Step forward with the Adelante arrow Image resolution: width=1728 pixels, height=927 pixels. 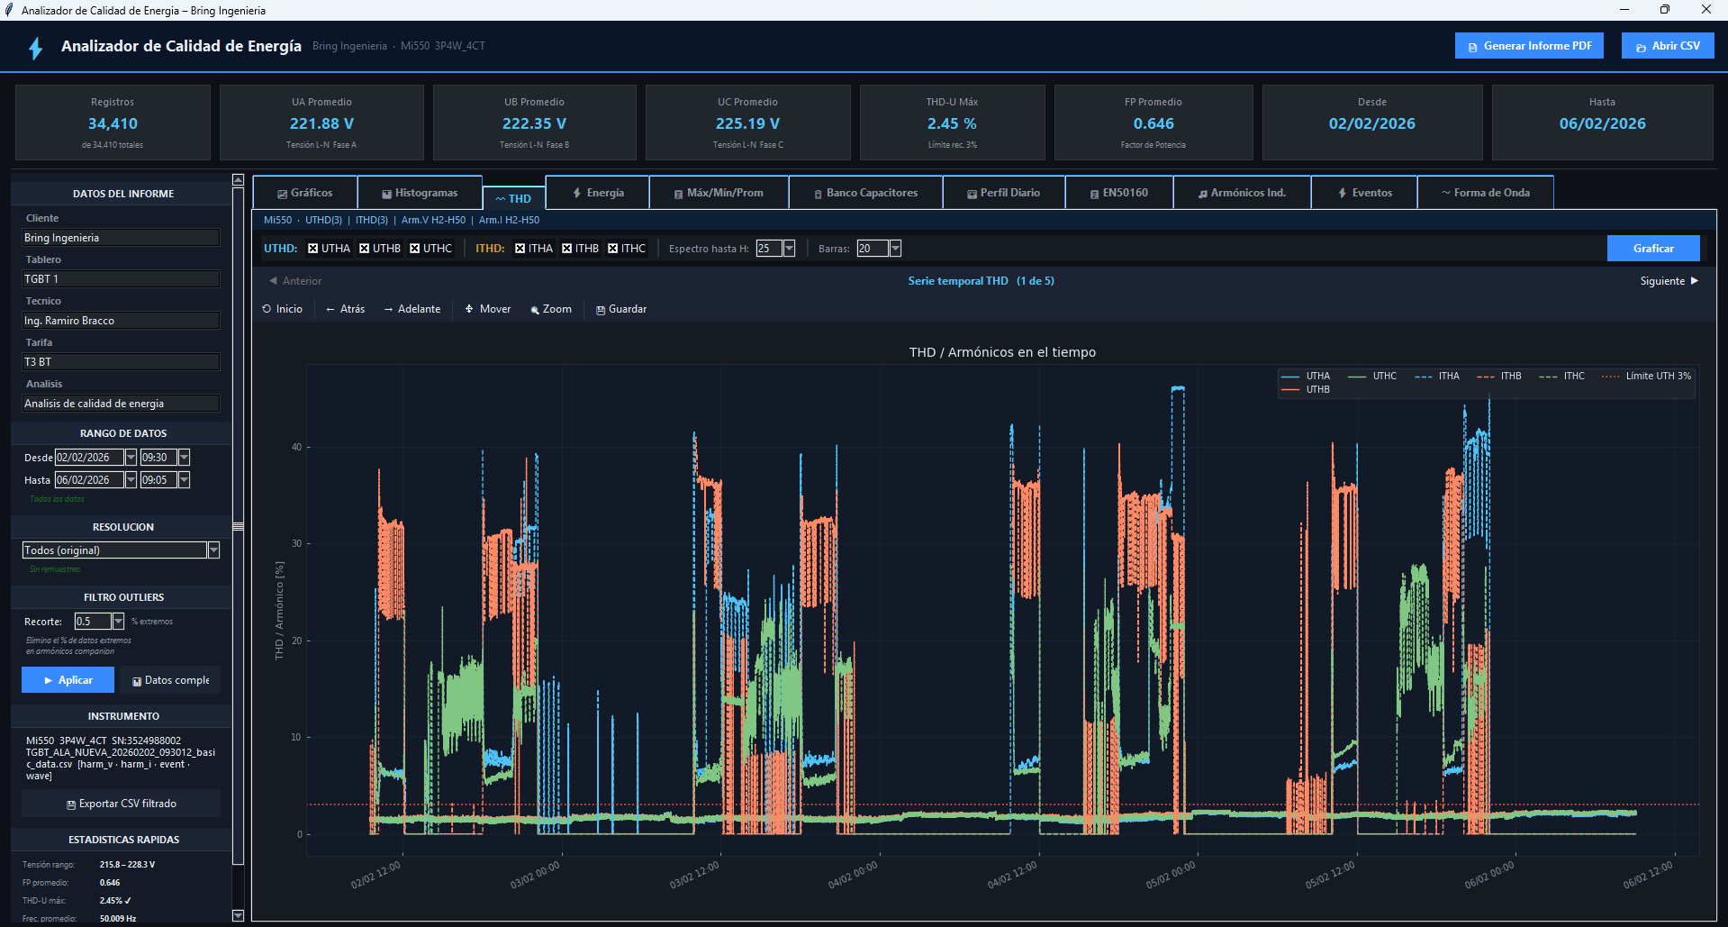pyautogui.click(x=412, y=309)
